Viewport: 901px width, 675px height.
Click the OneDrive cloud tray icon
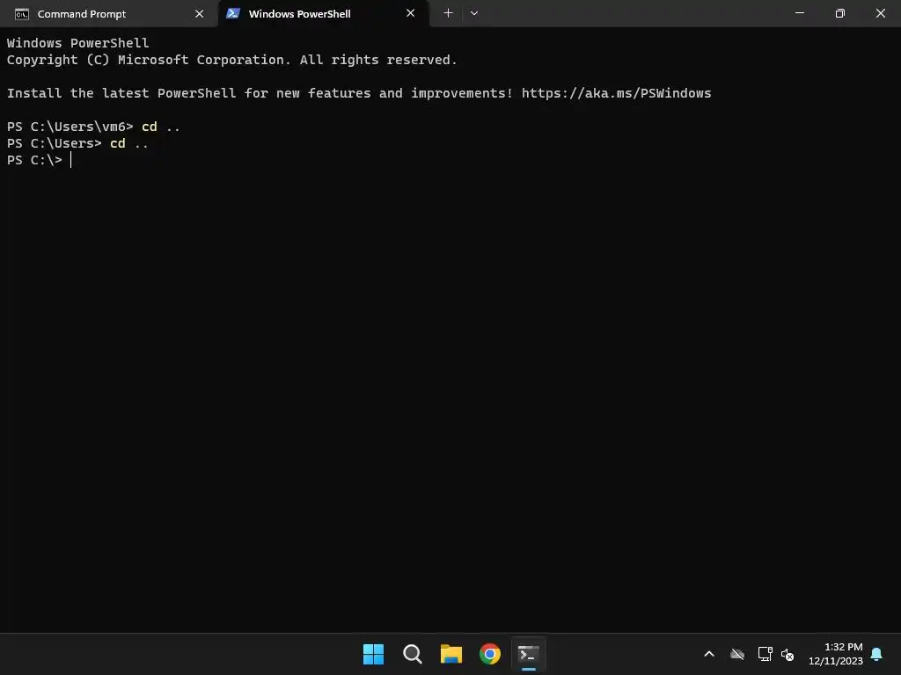pyautogui.click(x=737, y=654)
